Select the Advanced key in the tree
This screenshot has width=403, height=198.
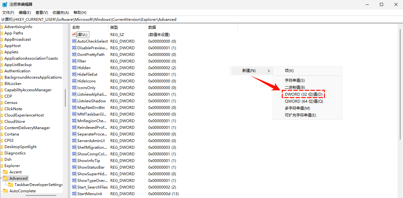pyautogui.click(x=18, y=178)
